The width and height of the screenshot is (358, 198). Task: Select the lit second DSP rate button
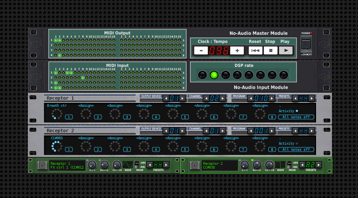(214, 75)
